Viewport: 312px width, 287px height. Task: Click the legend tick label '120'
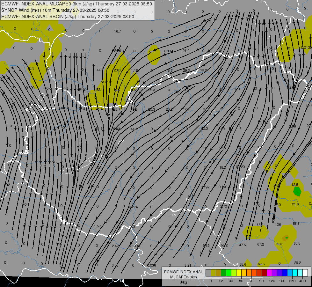pyautogui.click(x=272, y=281)
